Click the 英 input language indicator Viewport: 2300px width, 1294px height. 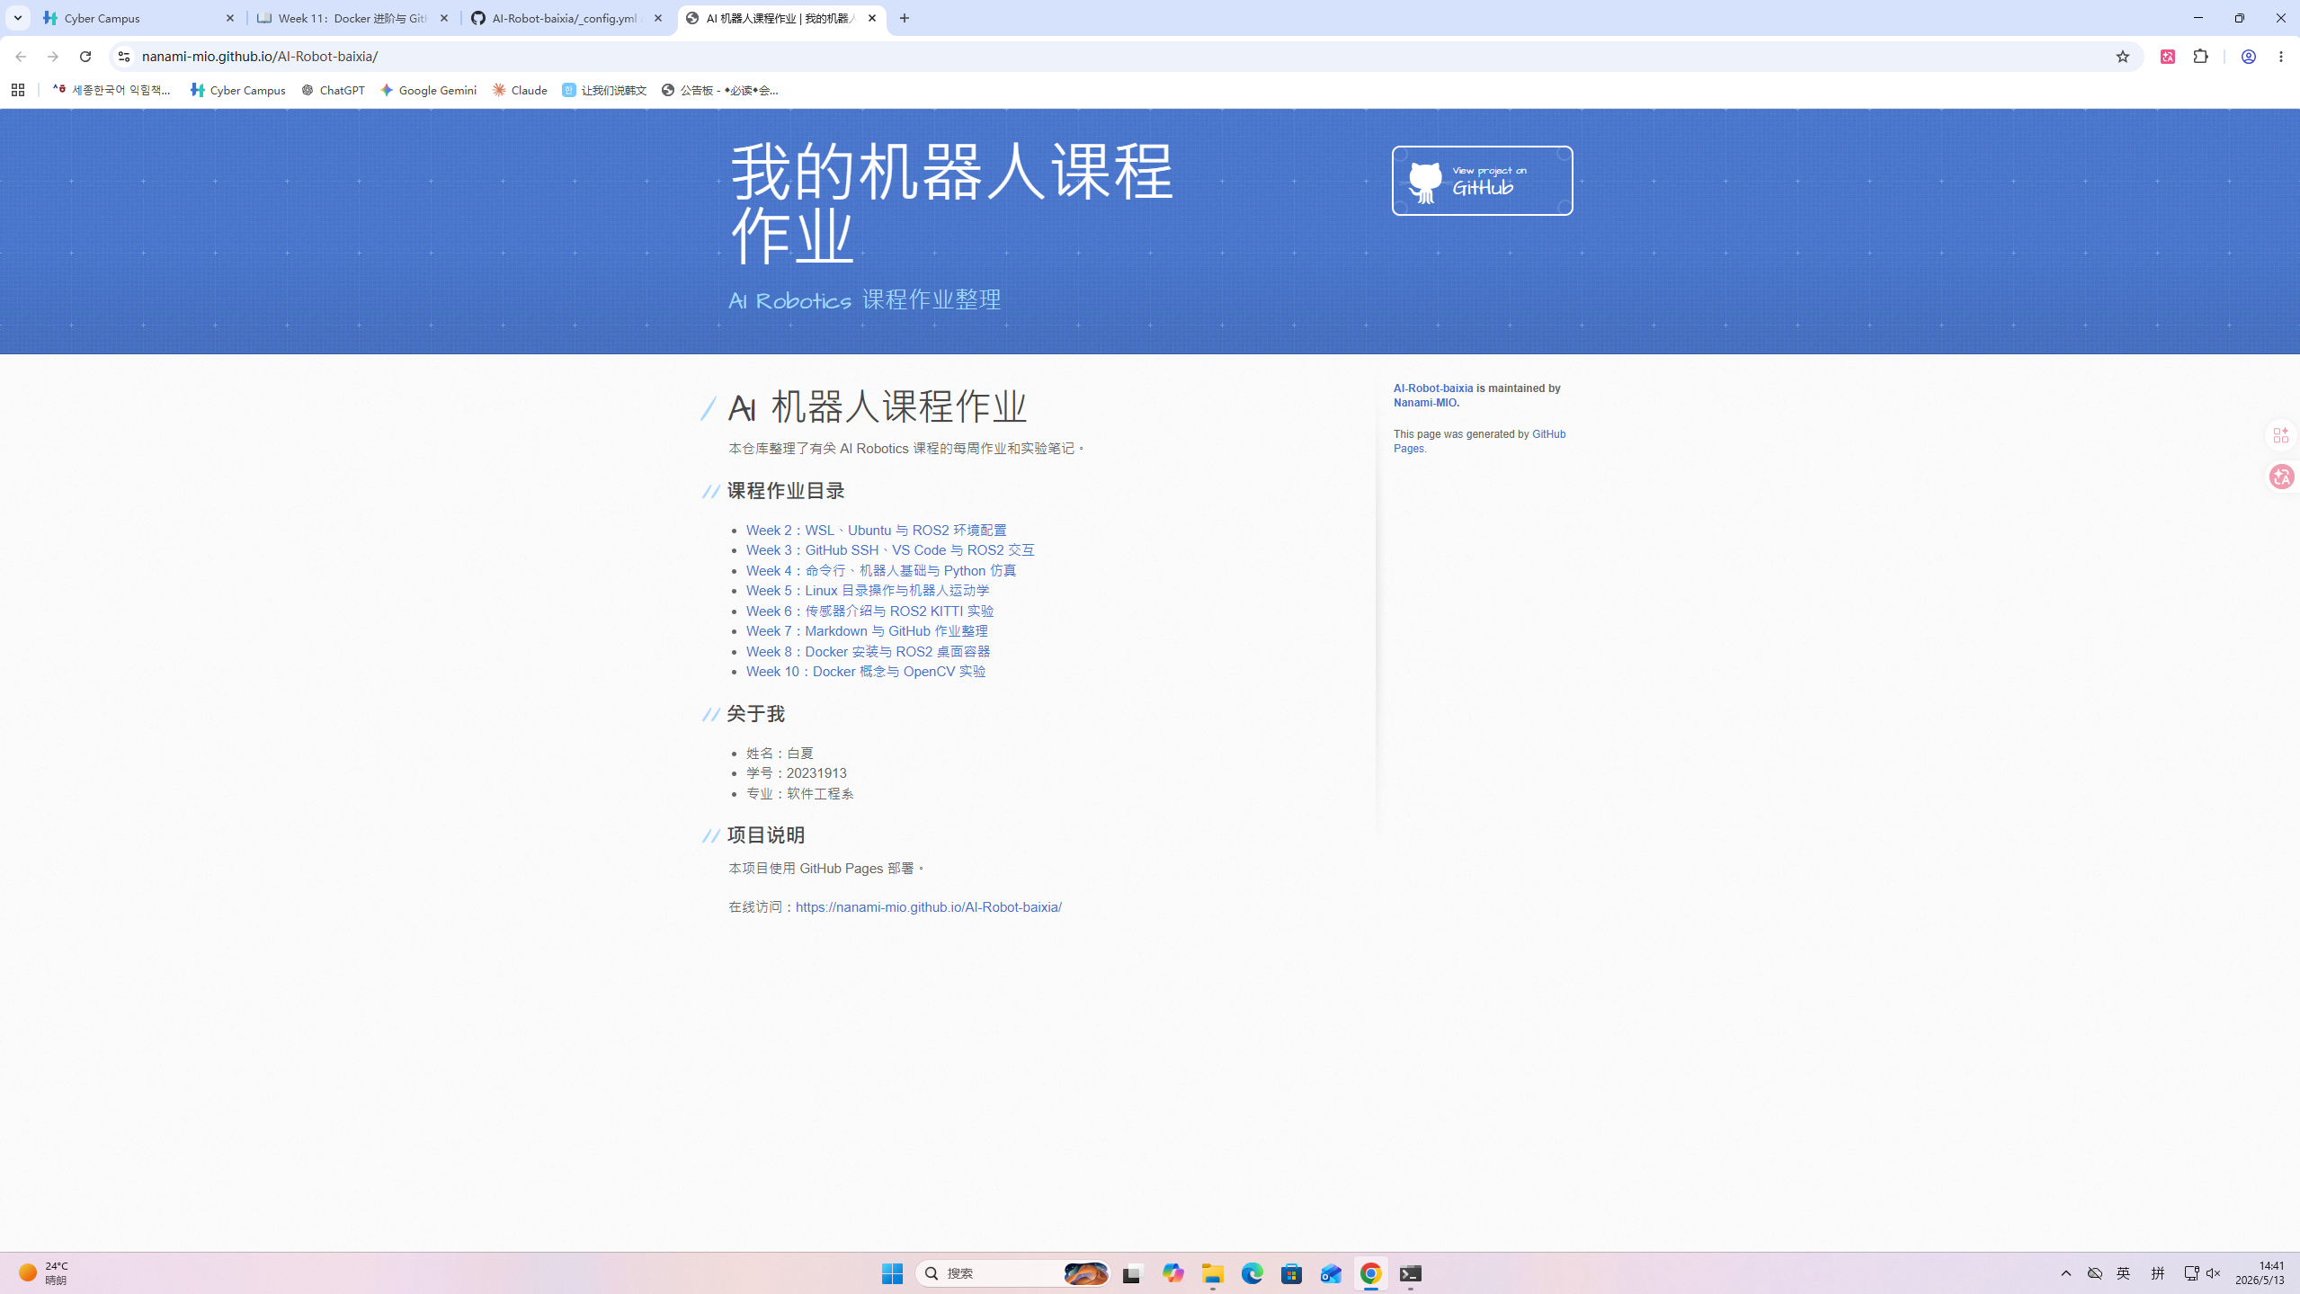point(2124,1273)
